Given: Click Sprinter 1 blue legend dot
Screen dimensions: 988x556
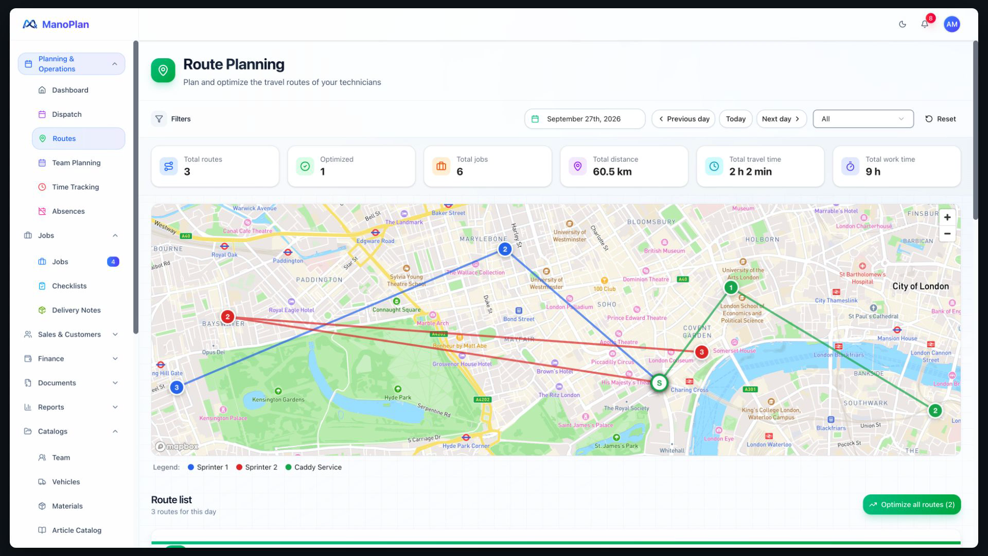Looking at the screenshot, I should [191, 467].
